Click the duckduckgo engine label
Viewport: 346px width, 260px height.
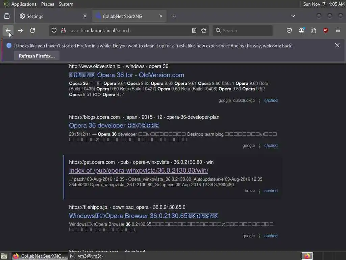click(x=244, y=100)
